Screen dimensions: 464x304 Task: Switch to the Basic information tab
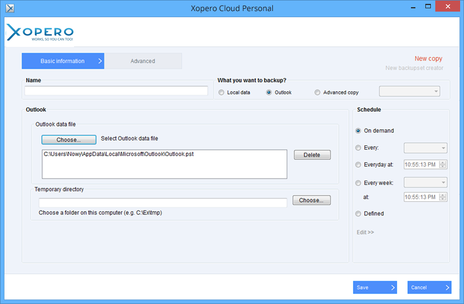point(63,61)
